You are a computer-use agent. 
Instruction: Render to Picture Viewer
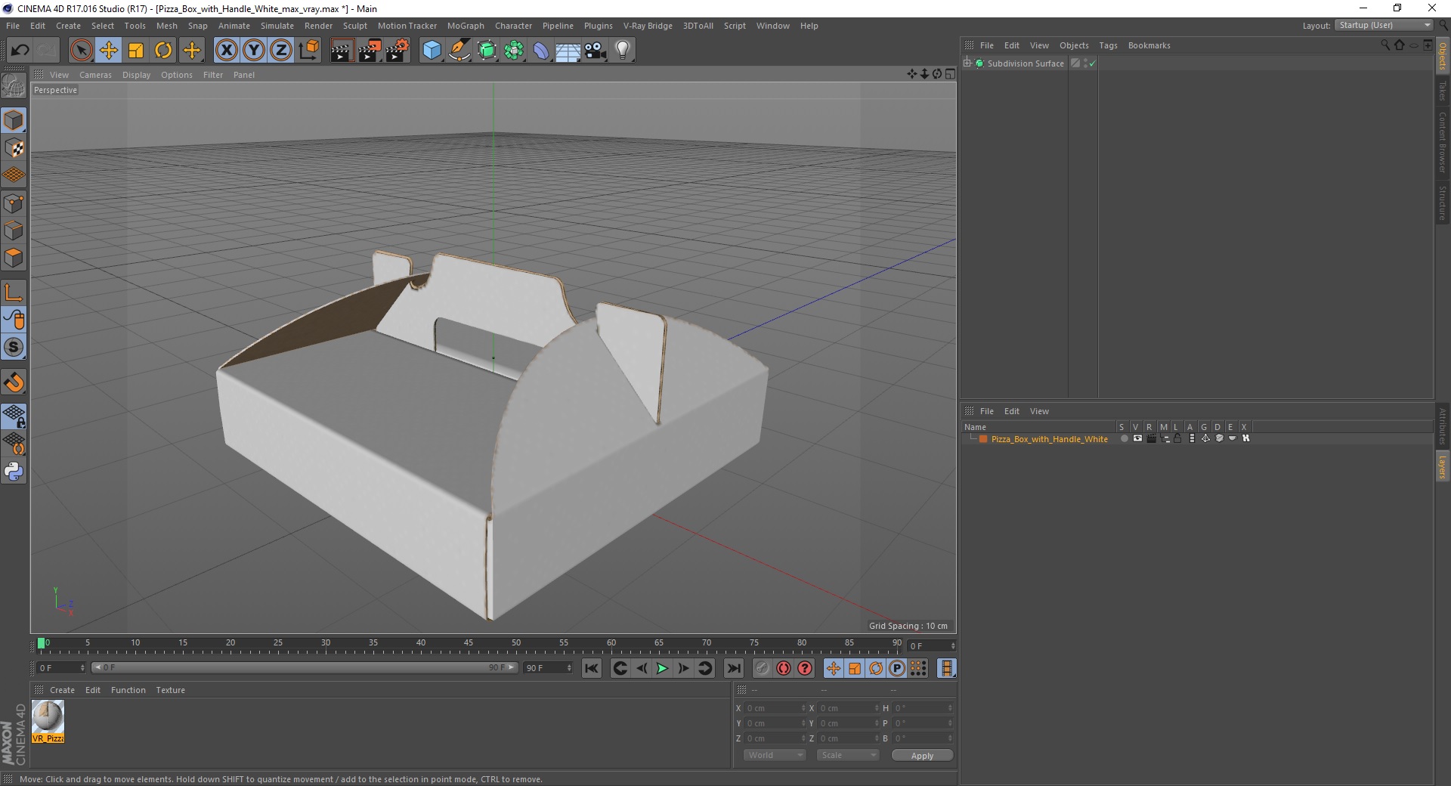click(370, 51)
